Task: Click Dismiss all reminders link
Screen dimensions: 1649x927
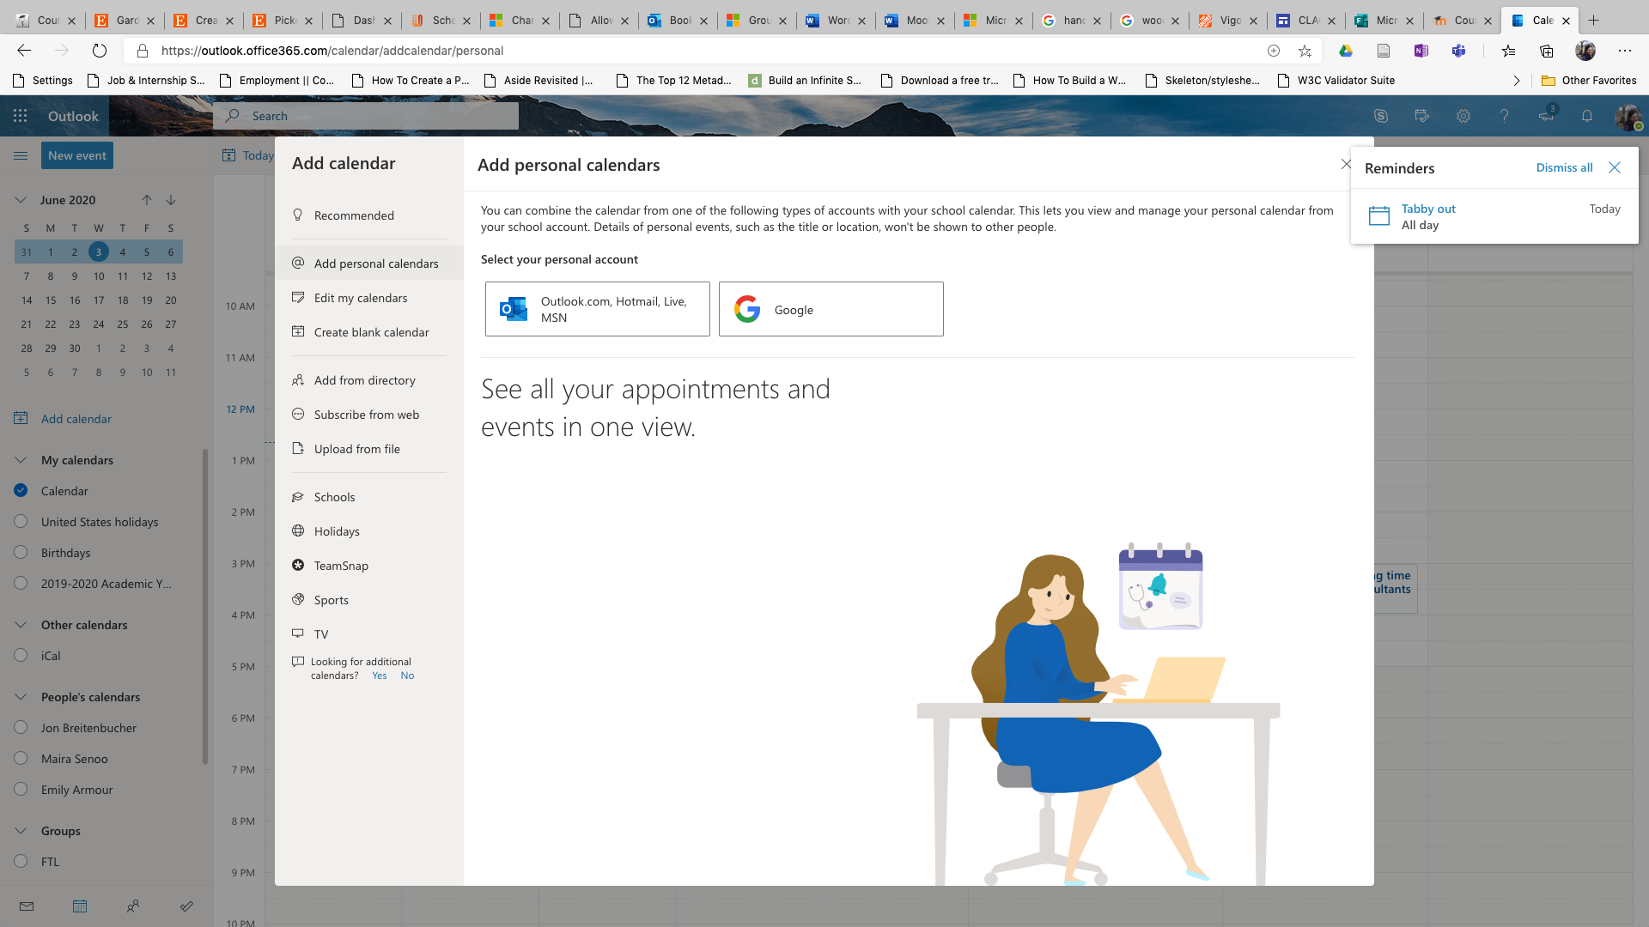Action: point(1564,167)
